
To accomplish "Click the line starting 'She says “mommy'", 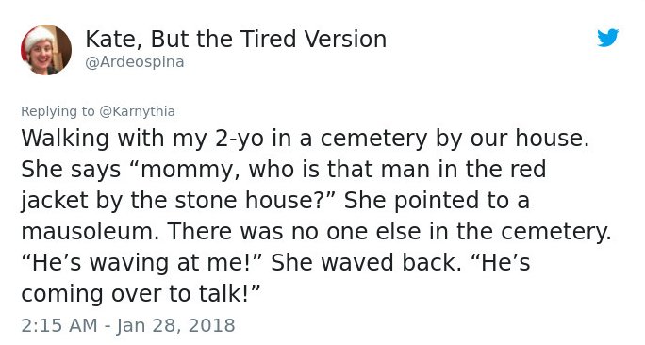I will pos(284,170).
